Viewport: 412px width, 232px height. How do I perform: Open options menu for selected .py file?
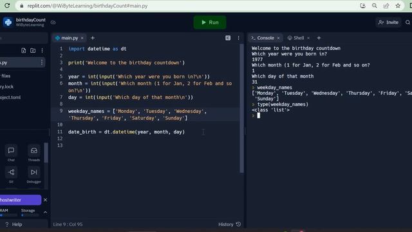pos(41,63)
